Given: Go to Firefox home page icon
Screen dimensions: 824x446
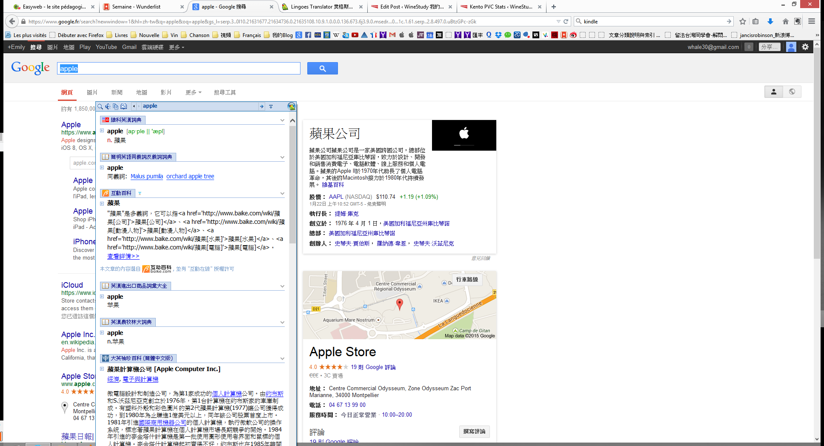Looking at the screenshot, I should click(x=786, y=21).
